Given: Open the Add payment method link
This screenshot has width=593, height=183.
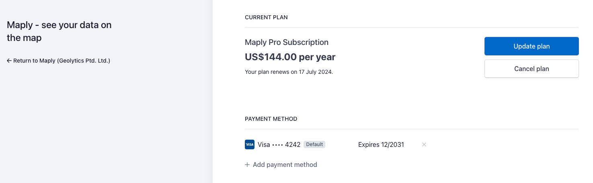Looking at the screenshot, I should (x=285, y=165).
